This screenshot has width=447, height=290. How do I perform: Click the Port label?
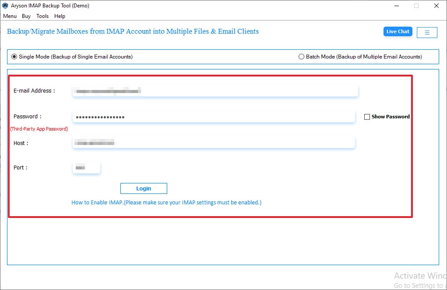tap(21, 167)
